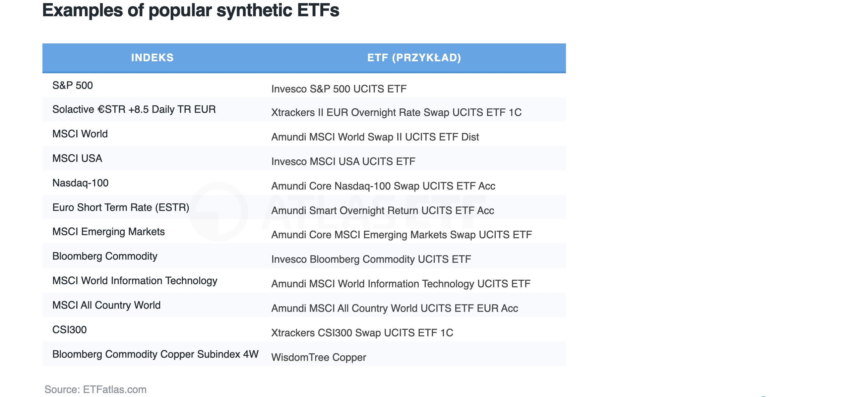Select the MSCI Emerging Markets cell
The width and height of the screenshot is (862, 397).
pos(108,232)
